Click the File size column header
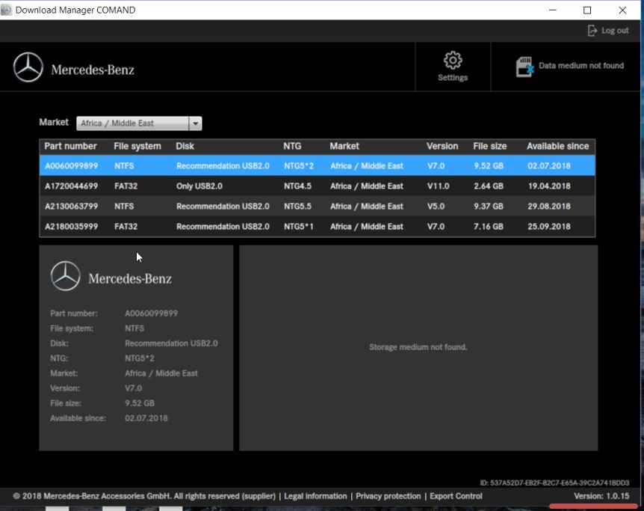 pyautogui.click(x=489, y=146)
